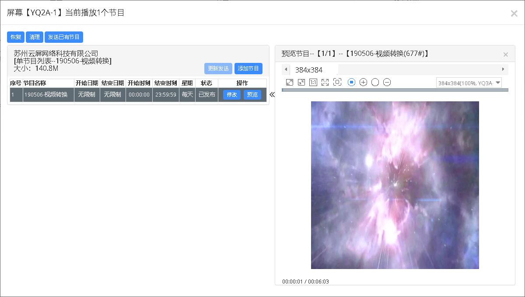Click the 开始时刻 column header
This screenshot has height=297, width=525.
click(x=139, y=83)
